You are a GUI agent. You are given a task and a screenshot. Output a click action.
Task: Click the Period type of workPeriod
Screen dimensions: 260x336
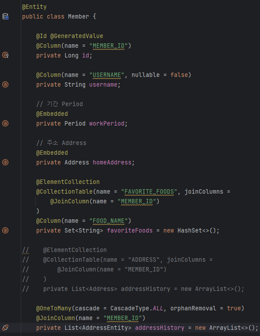click(75, 123)
